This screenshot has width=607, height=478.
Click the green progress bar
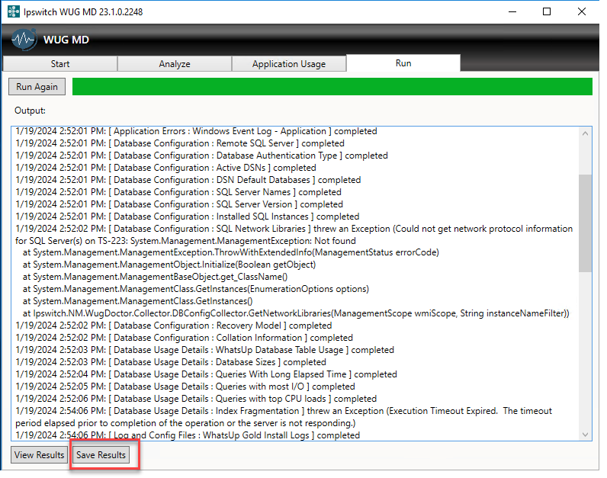332,87
